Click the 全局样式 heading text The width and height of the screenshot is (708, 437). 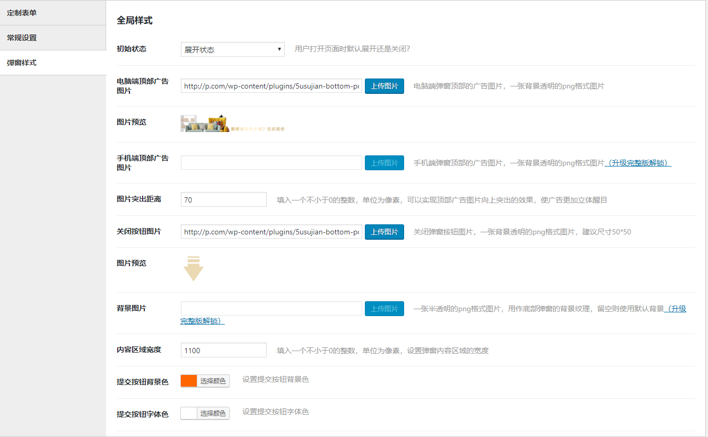135,21
